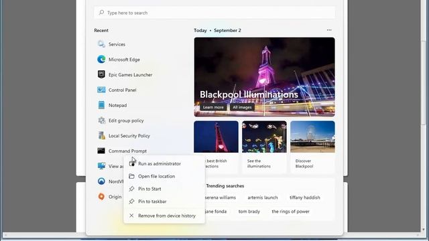
Task: Click the pin icon for Pin to Start
Action: pyautogui.click(x=131, y=189)
